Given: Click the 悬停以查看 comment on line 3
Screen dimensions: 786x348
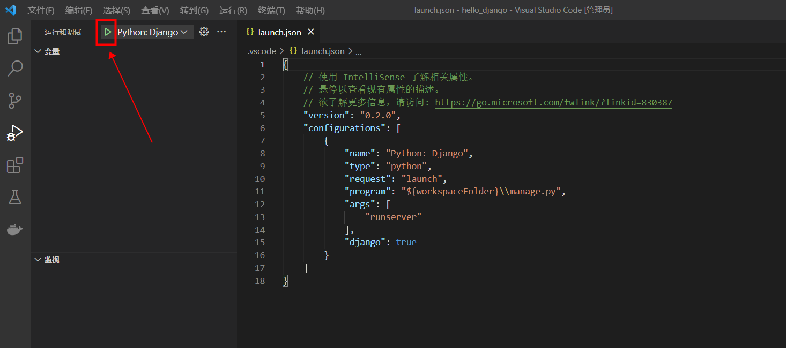Looking at the screenshot, I should (x=372, y=89).
